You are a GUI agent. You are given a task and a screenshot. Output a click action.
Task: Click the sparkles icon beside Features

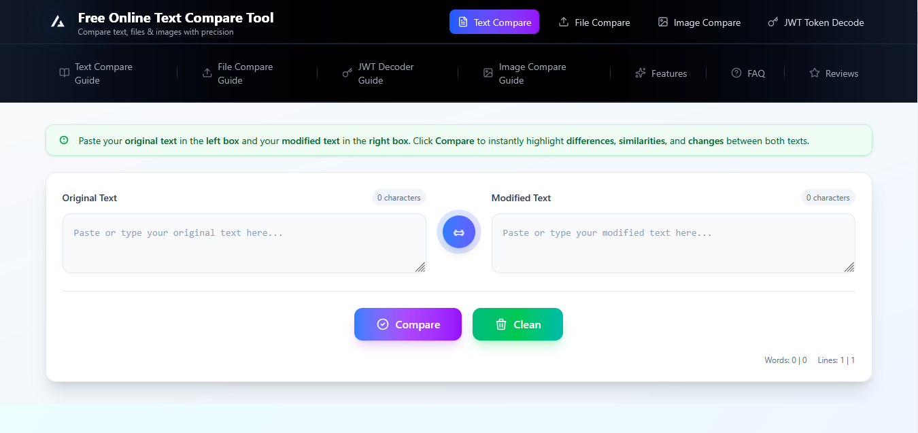[641, 73]
